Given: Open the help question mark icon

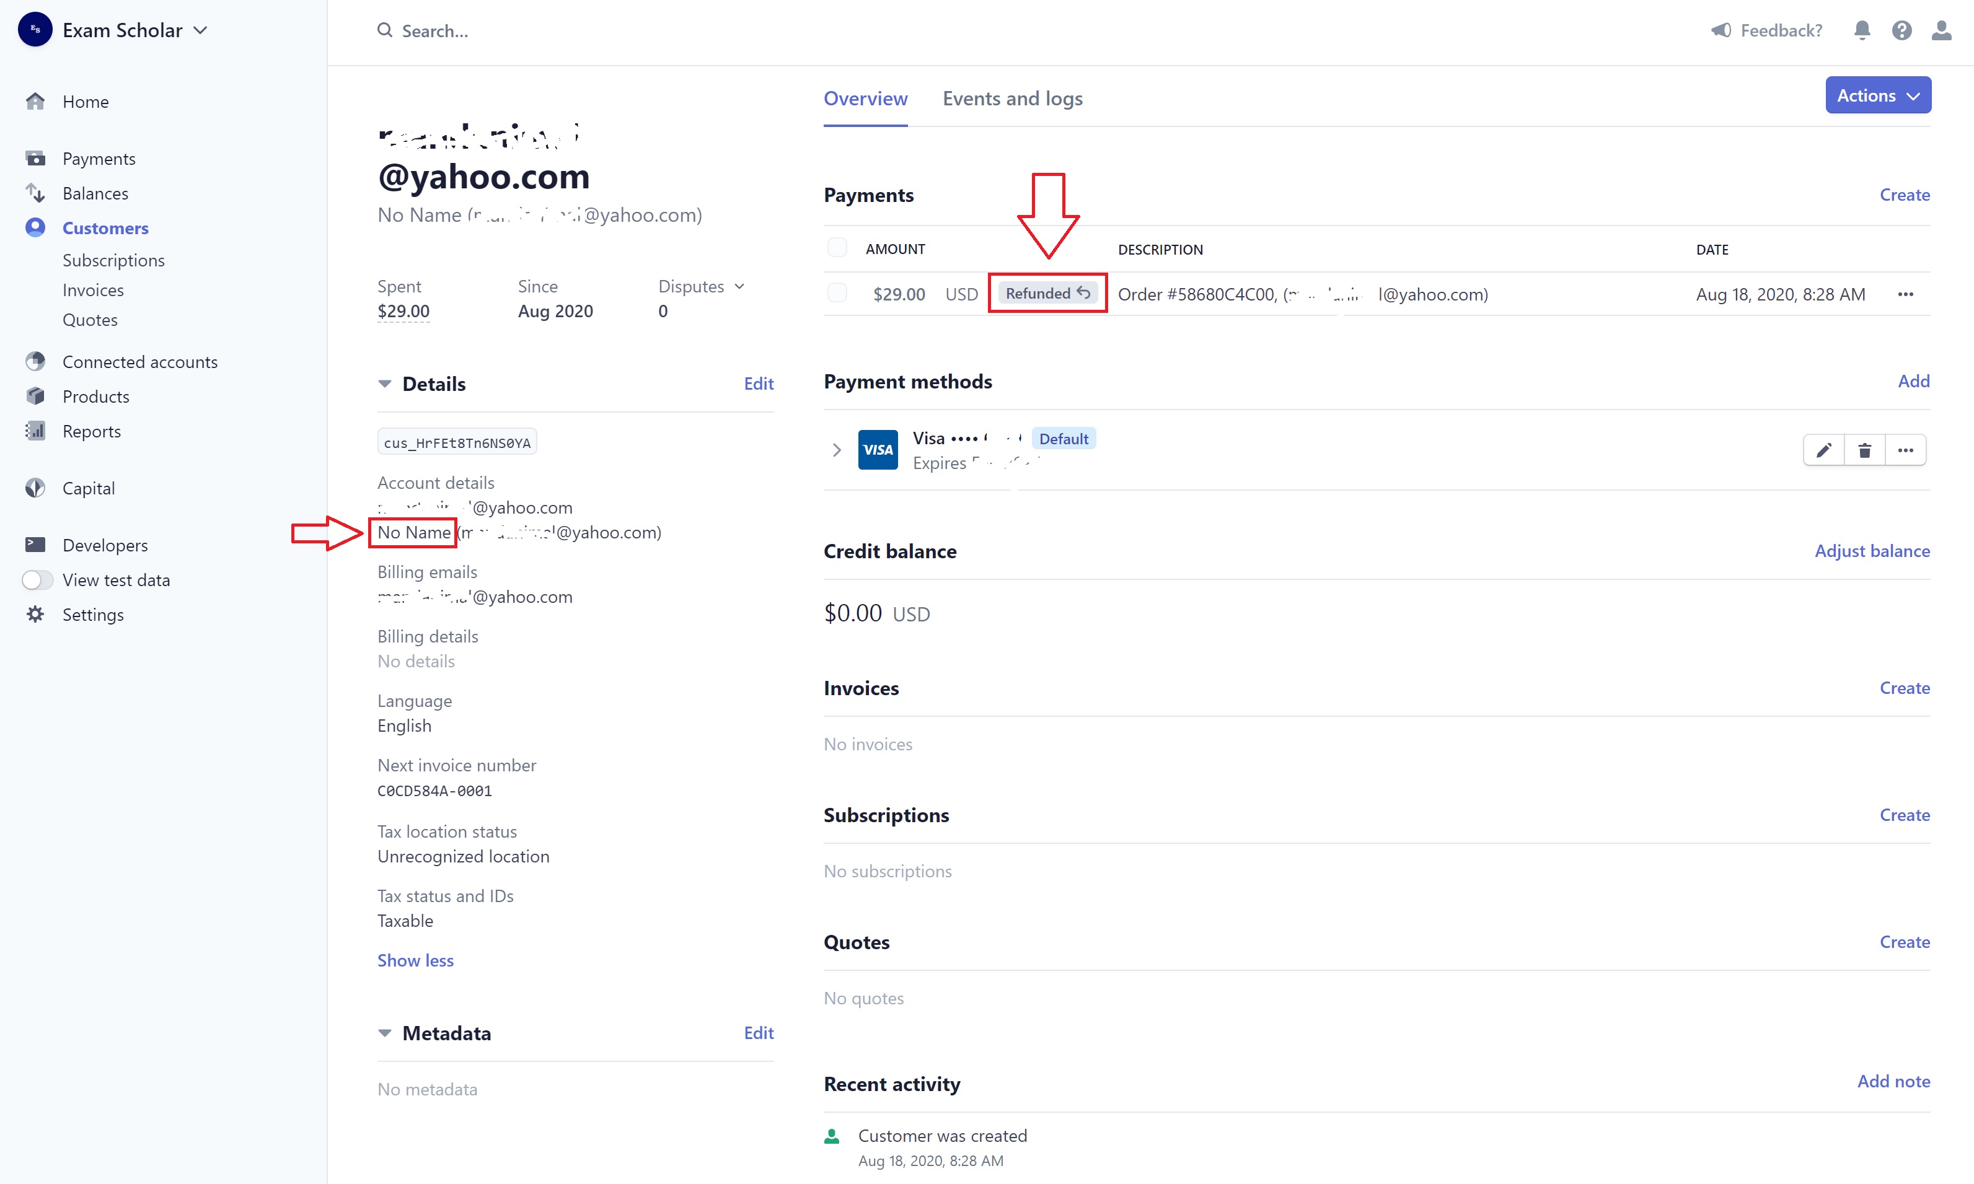Looking at the screenshot, I should [x=1901, y=30].
